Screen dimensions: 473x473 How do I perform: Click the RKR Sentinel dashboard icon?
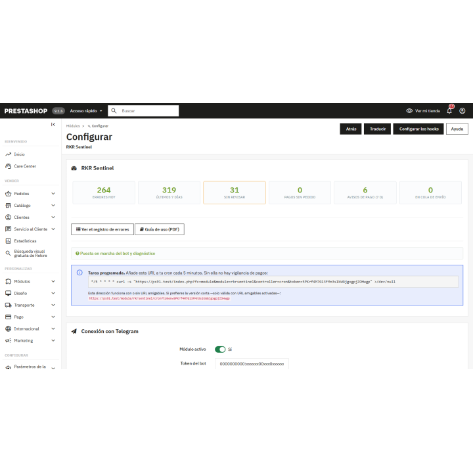click(74, 168)
